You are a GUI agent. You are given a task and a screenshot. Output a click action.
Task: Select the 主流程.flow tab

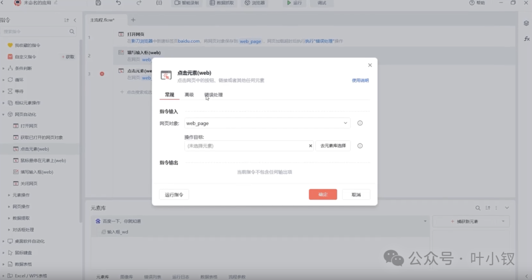pyautogui.click(x=106, y=20)
